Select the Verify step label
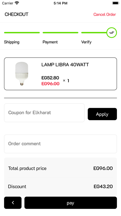121x216 pixels. 86,42
